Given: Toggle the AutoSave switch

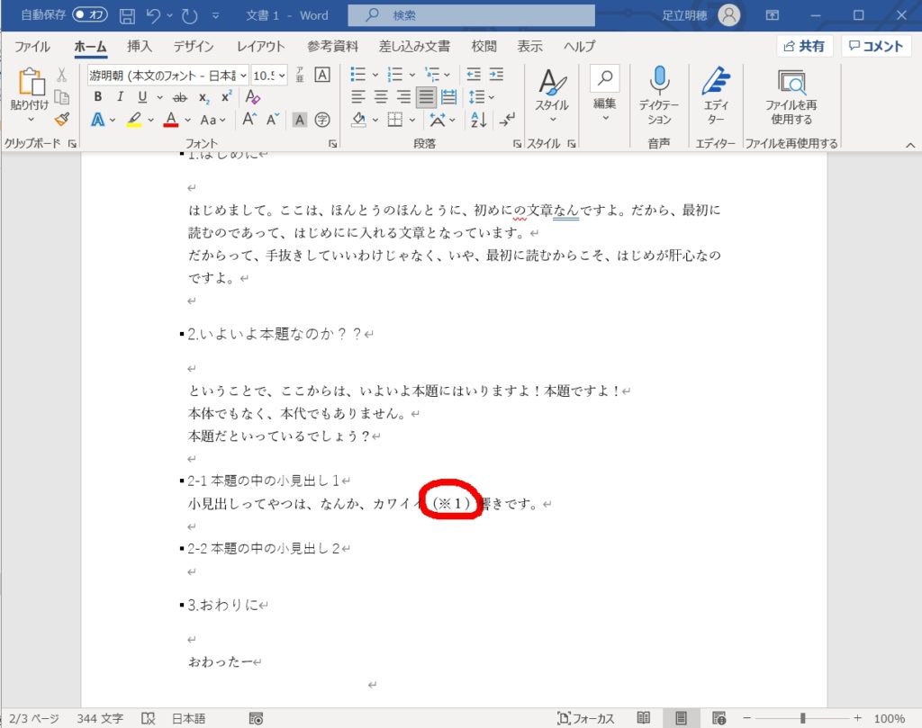Looking at the screenshot, I should (90, 15).
